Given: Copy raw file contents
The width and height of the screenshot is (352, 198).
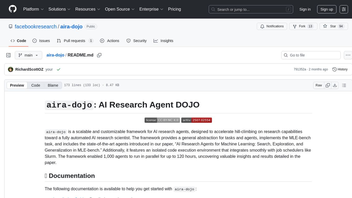Looking at the screenshot, I should tap(328, 85).
